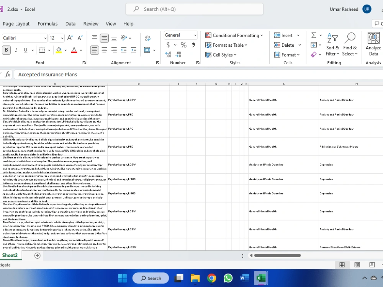Expand Cell Styles menu
The image size is (383, 287).
221,55
